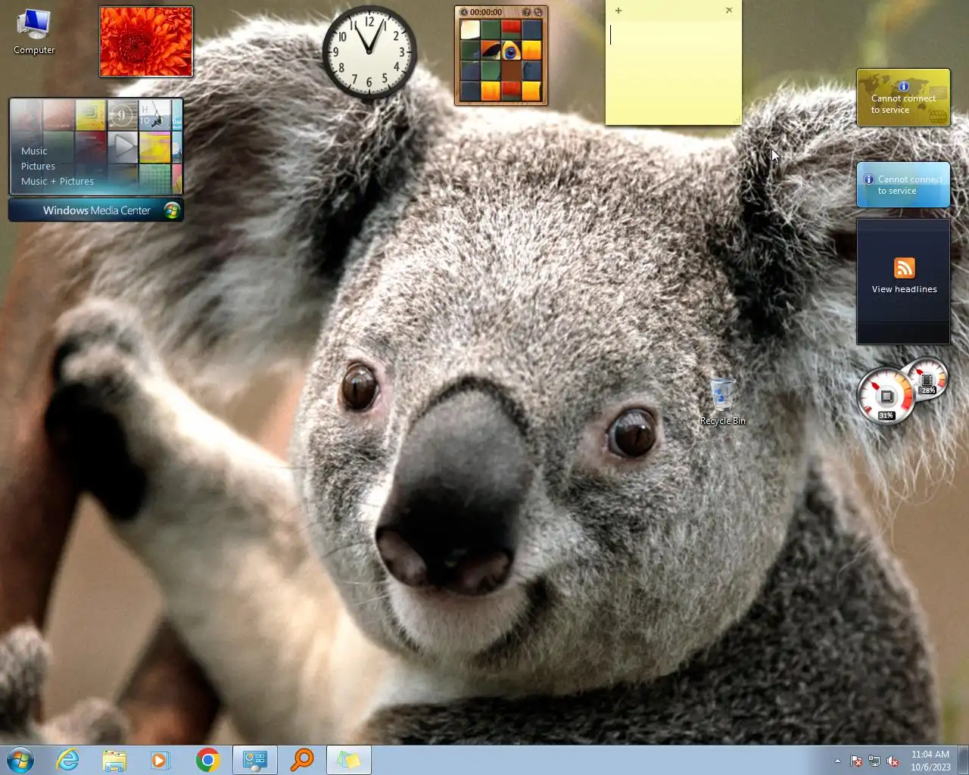969x775 pixels.
Task: Launch Google Chrome from the taskbar
Action: tap(207, 760)
